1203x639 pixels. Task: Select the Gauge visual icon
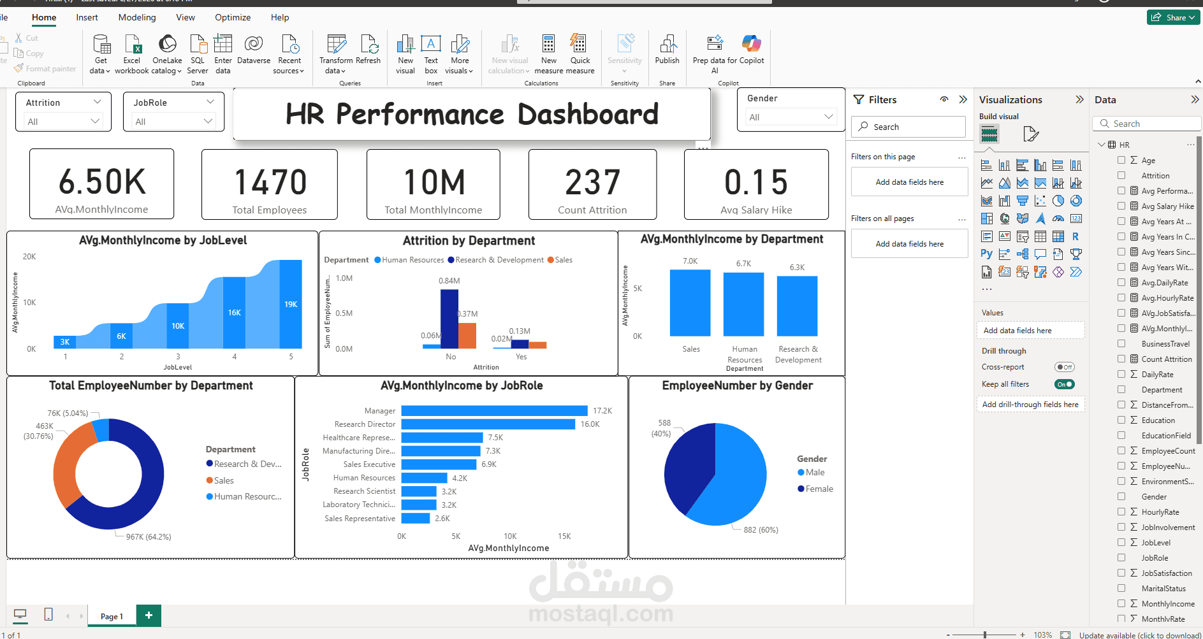[1058, 219]
